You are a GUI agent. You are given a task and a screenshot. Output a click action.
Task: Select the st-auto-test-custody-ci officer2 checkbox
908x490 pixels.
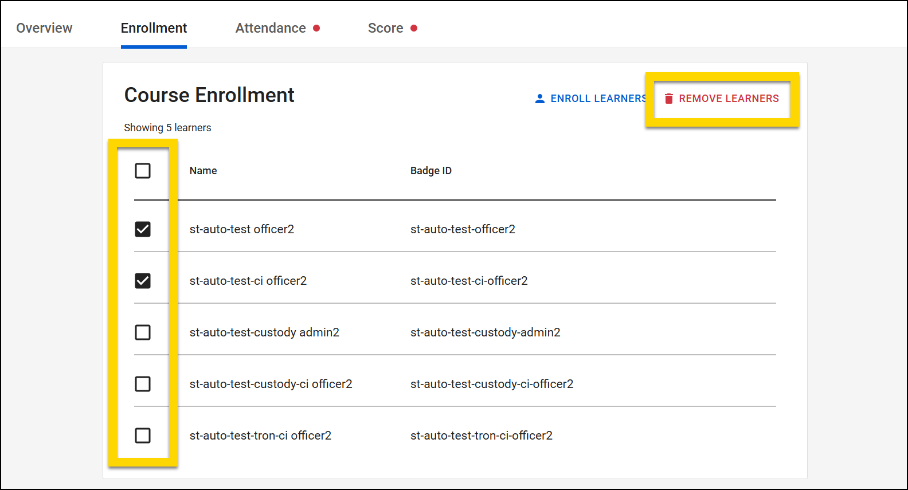[143, 384]
